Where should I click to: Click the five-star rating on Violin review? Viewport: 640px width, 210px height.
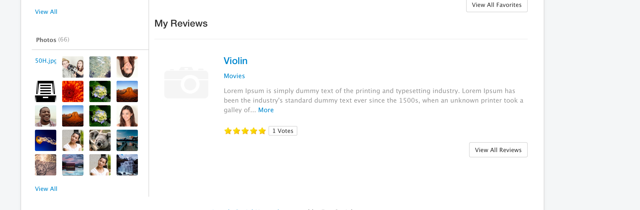[x=245, y=131]
